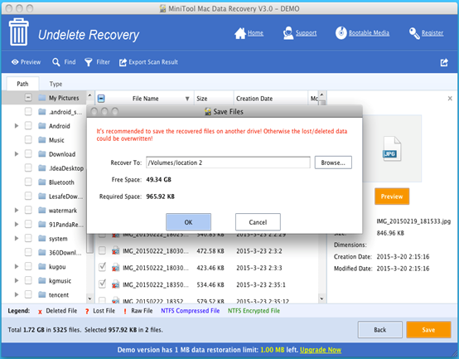Click the kugou folder icon
This screenshot has width=459, height=359.
42,266
